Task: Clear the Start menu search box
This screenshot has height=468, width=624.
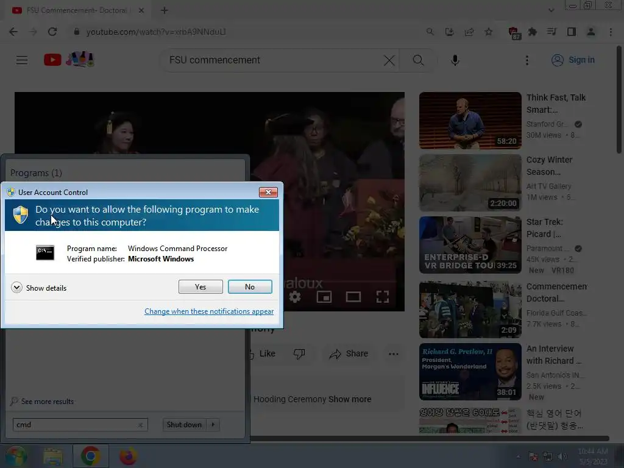Action: (141, 425)
